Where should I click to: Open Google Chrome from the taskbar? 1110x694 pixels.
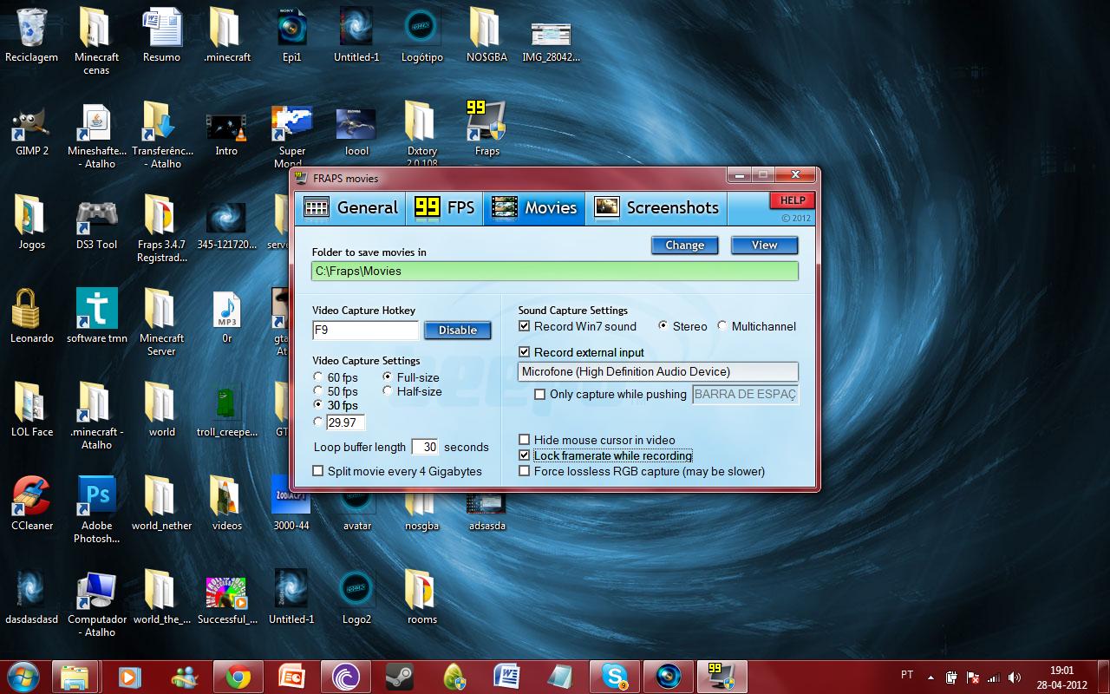tap(238, 675)
